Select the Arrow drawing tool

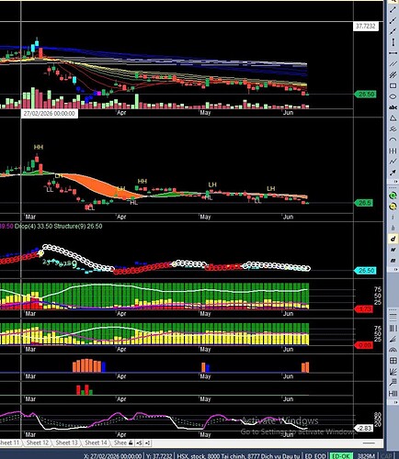pos(393,173)
